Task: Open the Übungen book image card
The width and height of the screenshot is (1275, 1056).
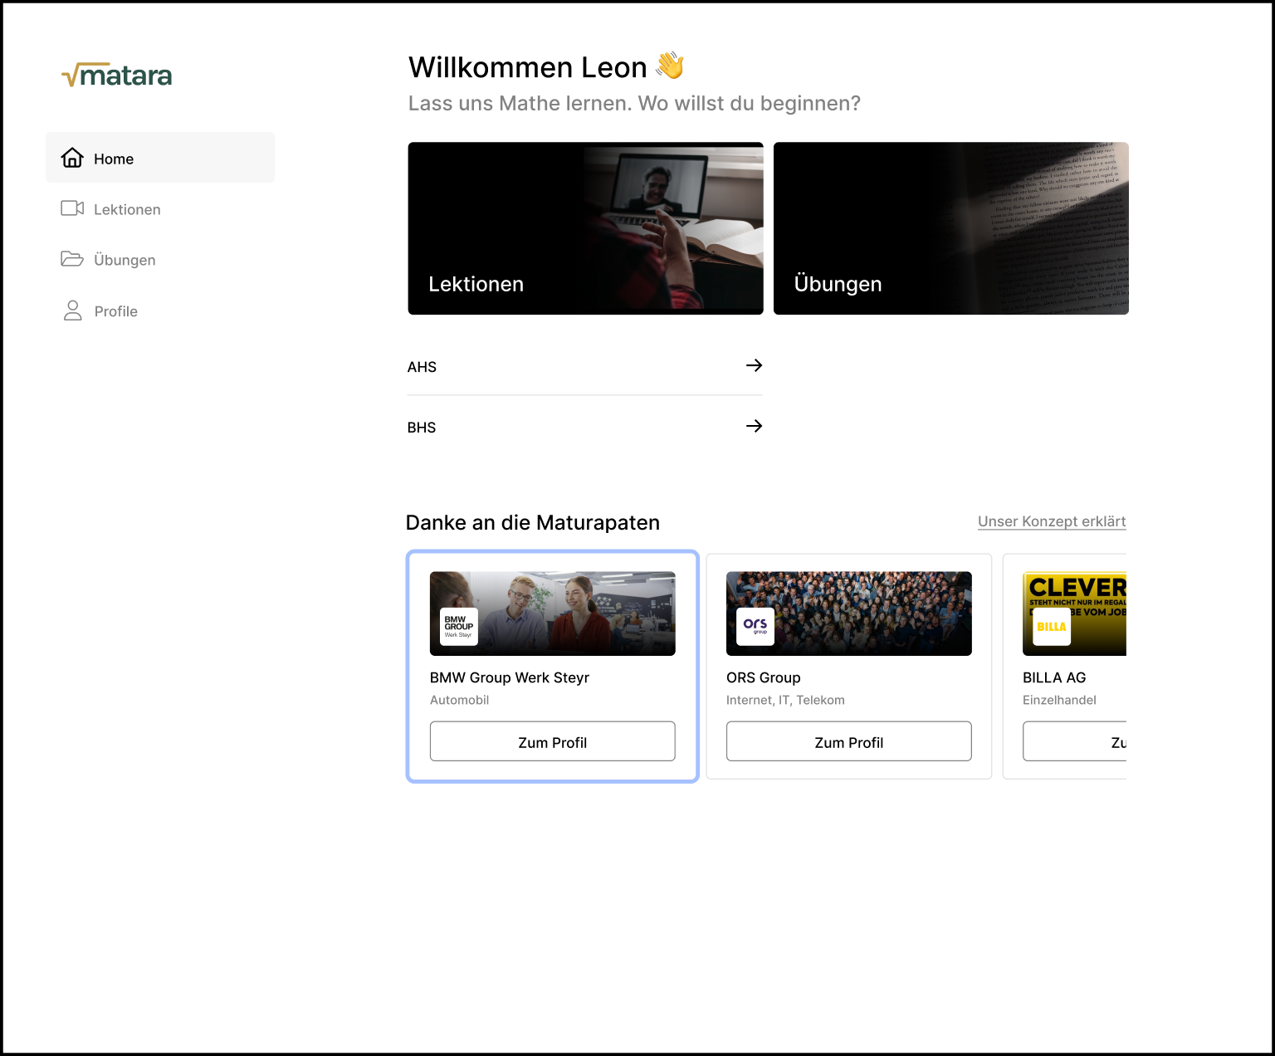Action: pyautogui.click(x=950, y=228)
